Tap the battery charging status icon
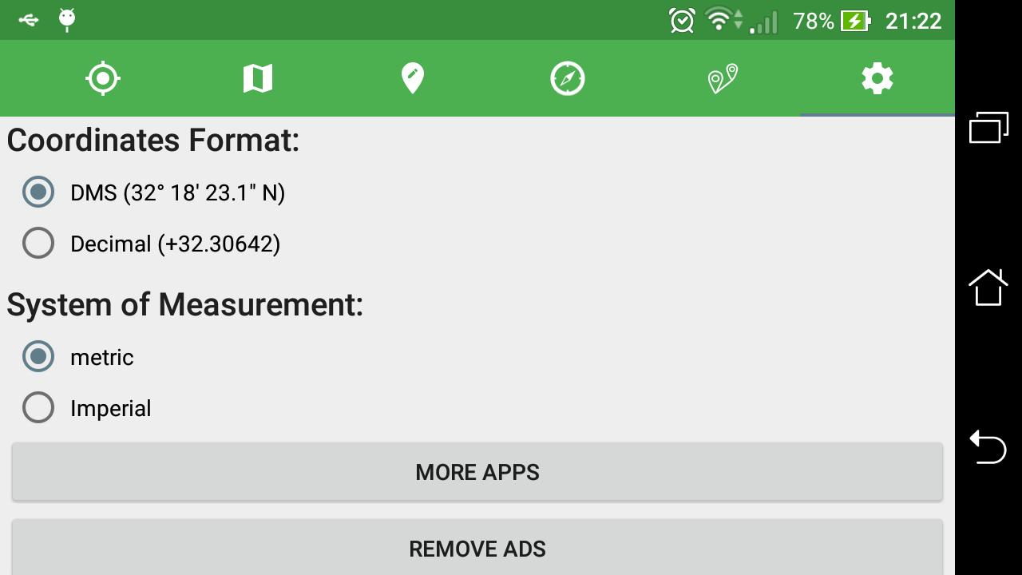This screenshot has height=575, width=1022. (x=855, y=21)
